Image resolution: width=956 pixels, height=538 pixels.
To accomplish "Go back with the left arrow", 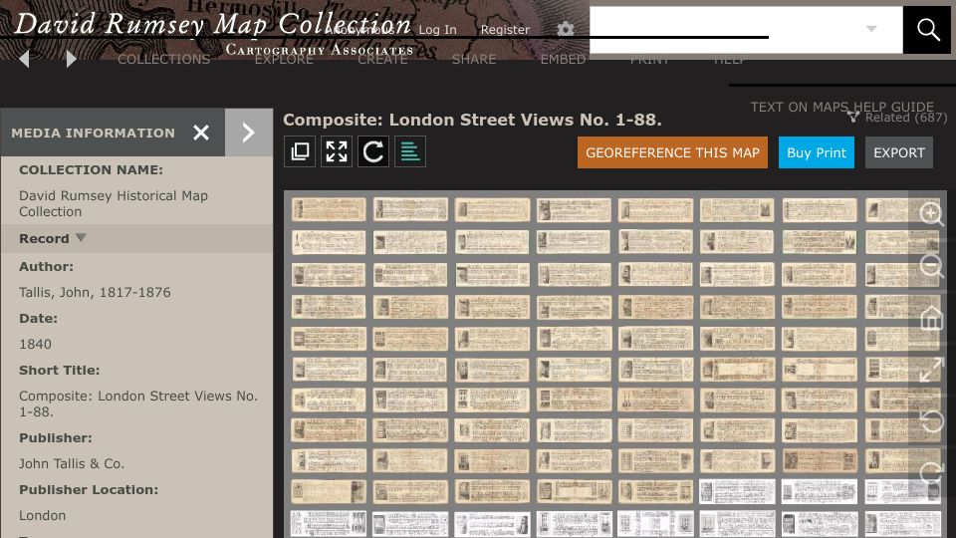I will tap(24, 59).
